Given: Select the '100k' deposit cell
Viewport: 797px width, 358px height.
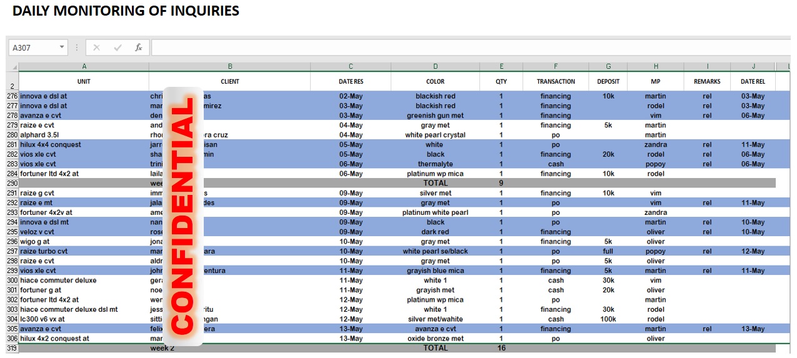Looking at the screenshot, I should pos(608,319).
